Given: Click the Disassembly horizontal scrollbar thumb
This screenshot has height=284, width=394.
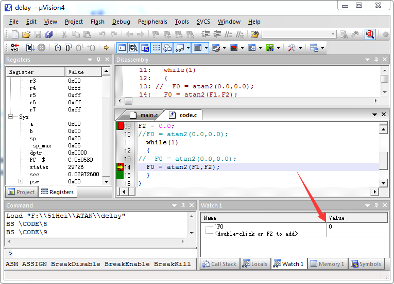Looking at the screenshot, I should [x=128, y=101].
